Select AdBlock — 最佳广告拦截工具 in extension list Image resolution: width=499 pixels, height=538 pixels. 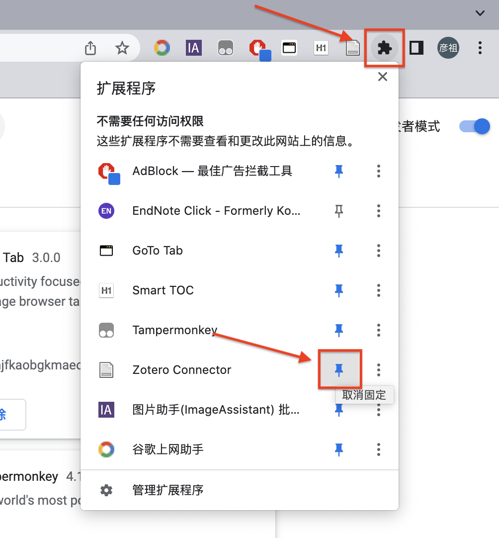212,171
